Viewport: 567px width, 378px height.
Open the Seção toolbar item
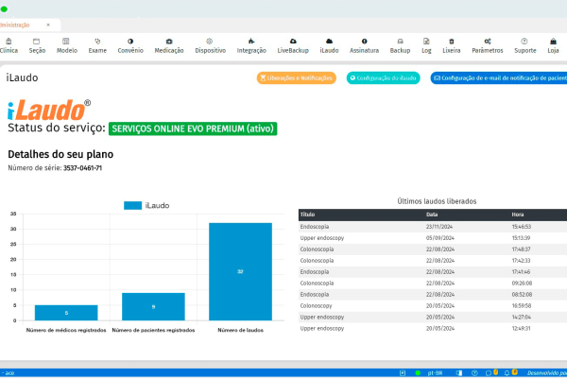pos(37,46)
